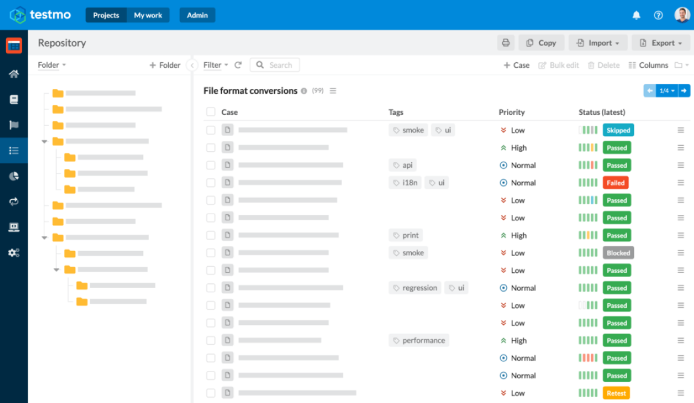
Task: Open the pie chart Reports icon
Action: click(x=14, y=175)
